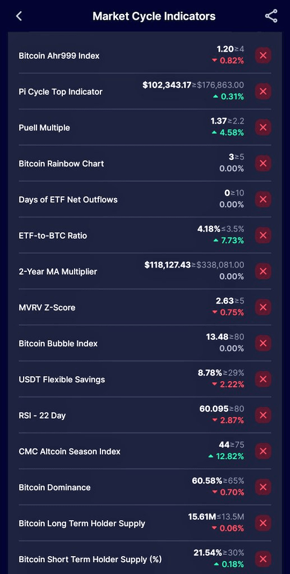The image size is (290, 574).
Task: Delete Bitcoin Long Term Holder Supply row
Action: pyautogui.click(x=263, y=523)
